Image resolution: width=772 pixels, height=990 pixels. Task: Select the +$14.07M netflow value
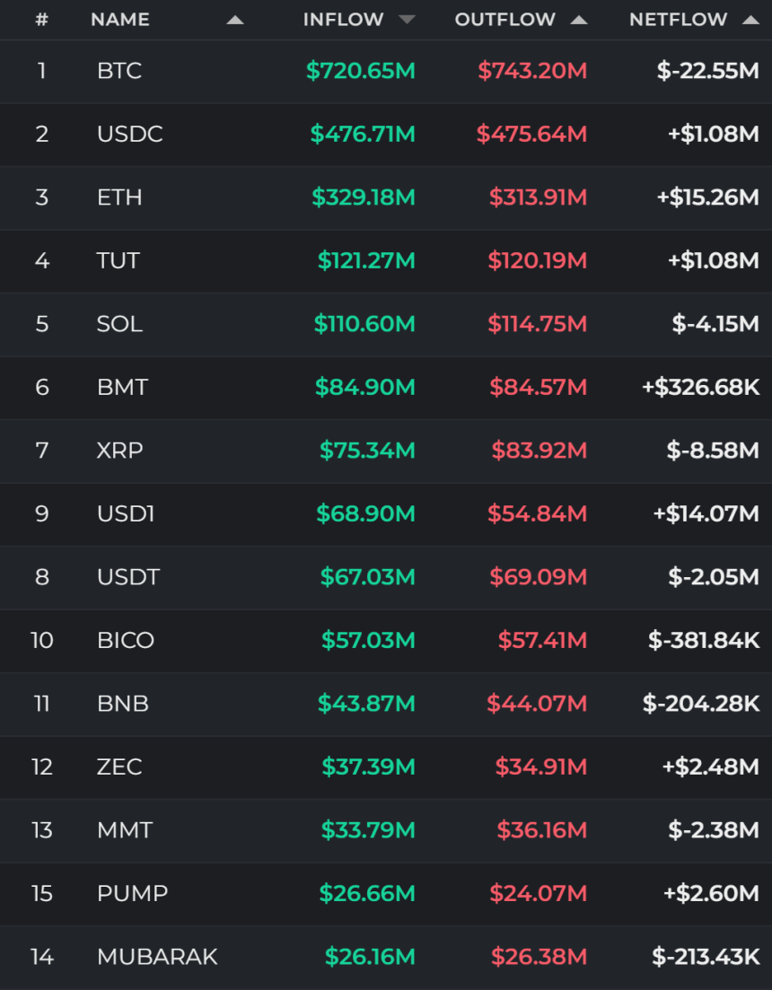(x=706, y=513)
